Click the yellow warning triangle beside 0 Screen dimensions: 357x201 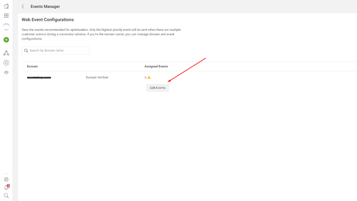coord(149,77)
